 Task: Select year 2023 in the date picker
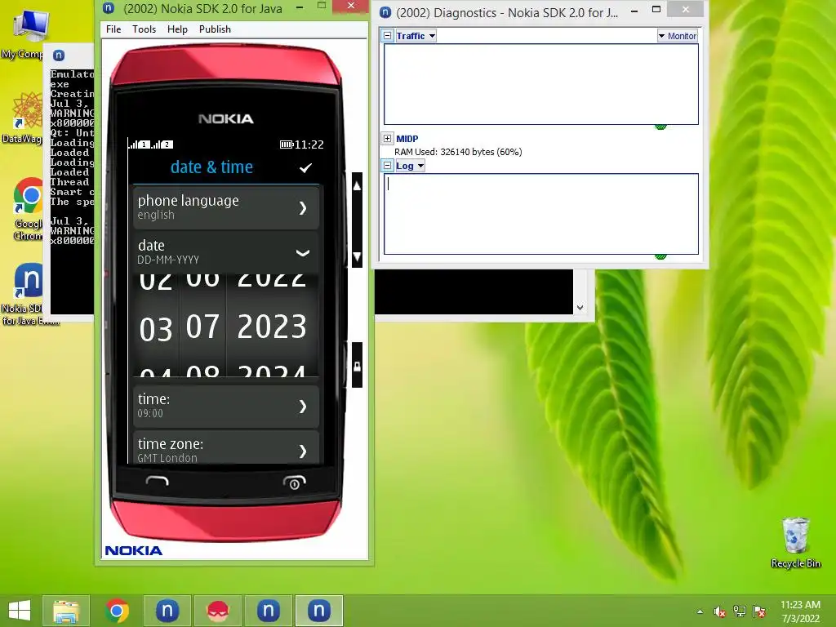272,327
